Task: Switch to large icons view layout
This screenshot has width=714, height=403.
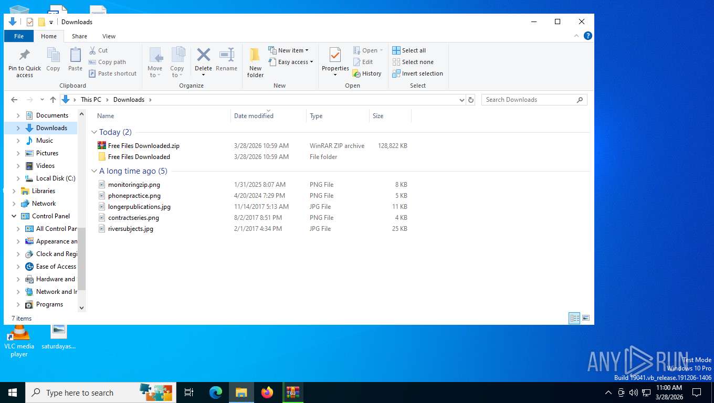Action: coord(586,318)
